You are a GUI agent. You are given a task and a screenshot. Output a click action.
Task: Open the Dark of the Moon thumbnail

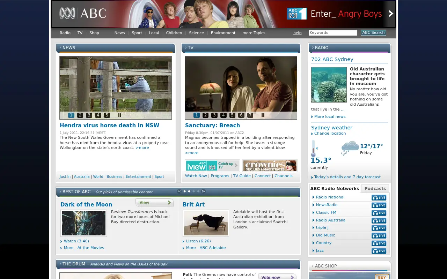click(x=84, y=223)
